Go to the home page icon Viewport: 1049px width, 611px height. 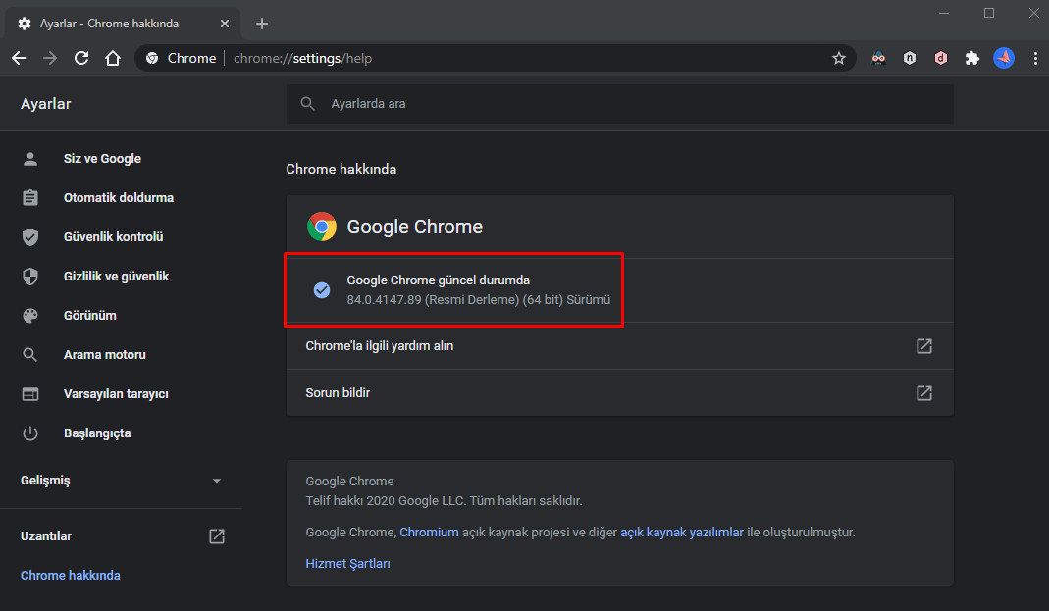click(113, 58)
